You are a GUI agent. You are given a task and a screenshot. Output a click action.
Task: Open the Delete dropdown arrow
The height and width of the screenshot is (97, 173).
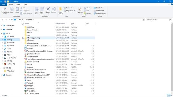tap(48, 14)
